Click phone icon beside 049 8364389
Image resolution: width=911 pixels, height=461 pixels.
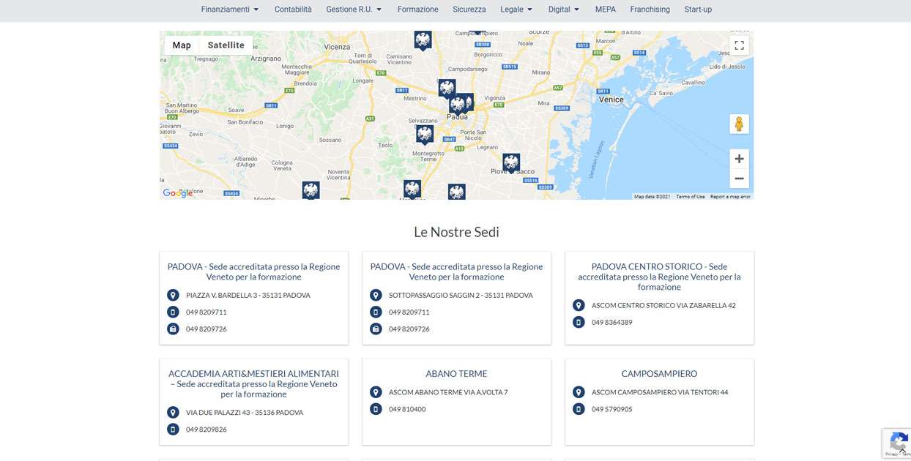click(579, 323)
